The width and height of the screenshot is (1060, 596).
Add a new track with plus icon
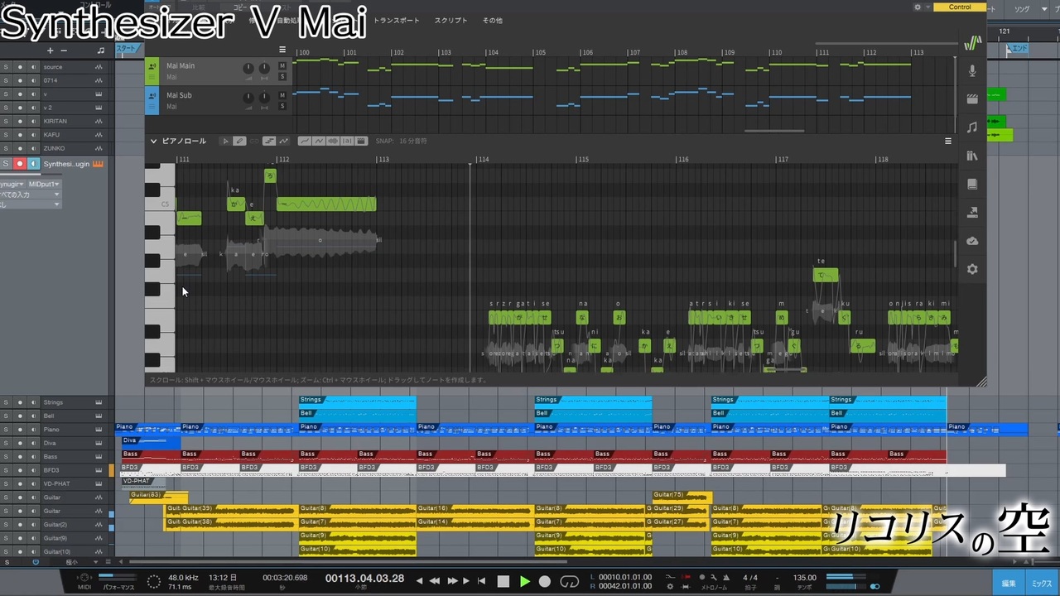coord(50,50)
